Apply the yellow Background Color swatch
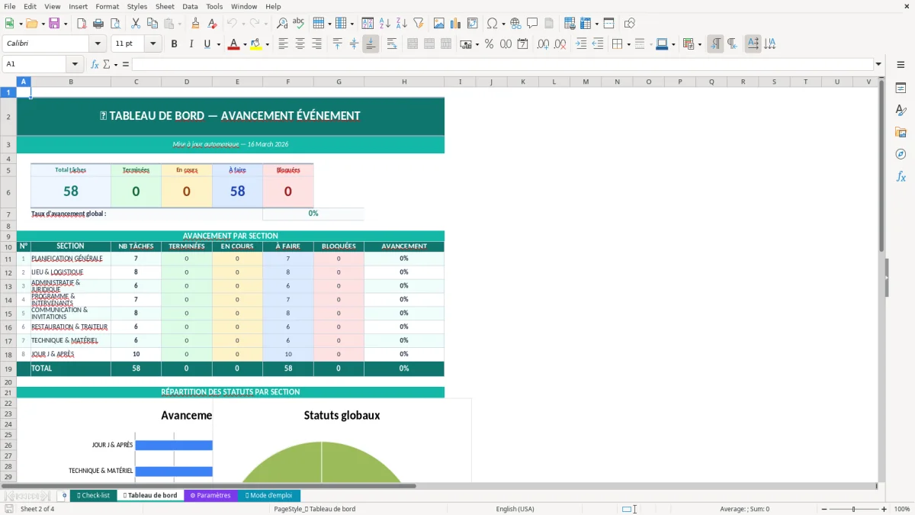 256,44
